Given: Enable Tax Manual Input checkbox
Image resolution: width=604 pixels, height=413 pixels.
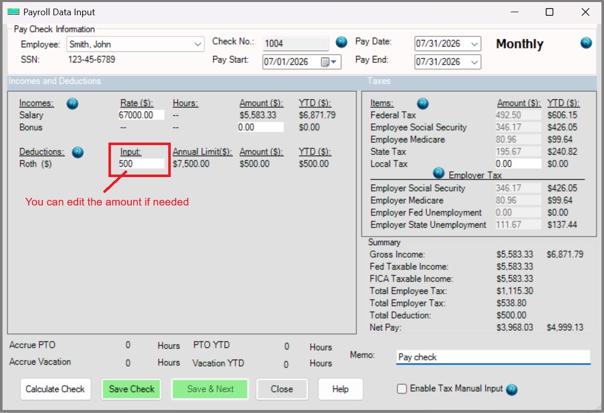Looking at the screenshot, I should click(402, 389).
